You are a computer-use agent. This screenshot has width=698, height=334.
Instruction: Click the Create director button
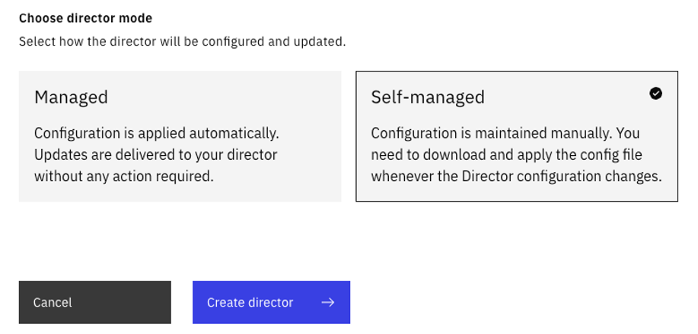272,302
